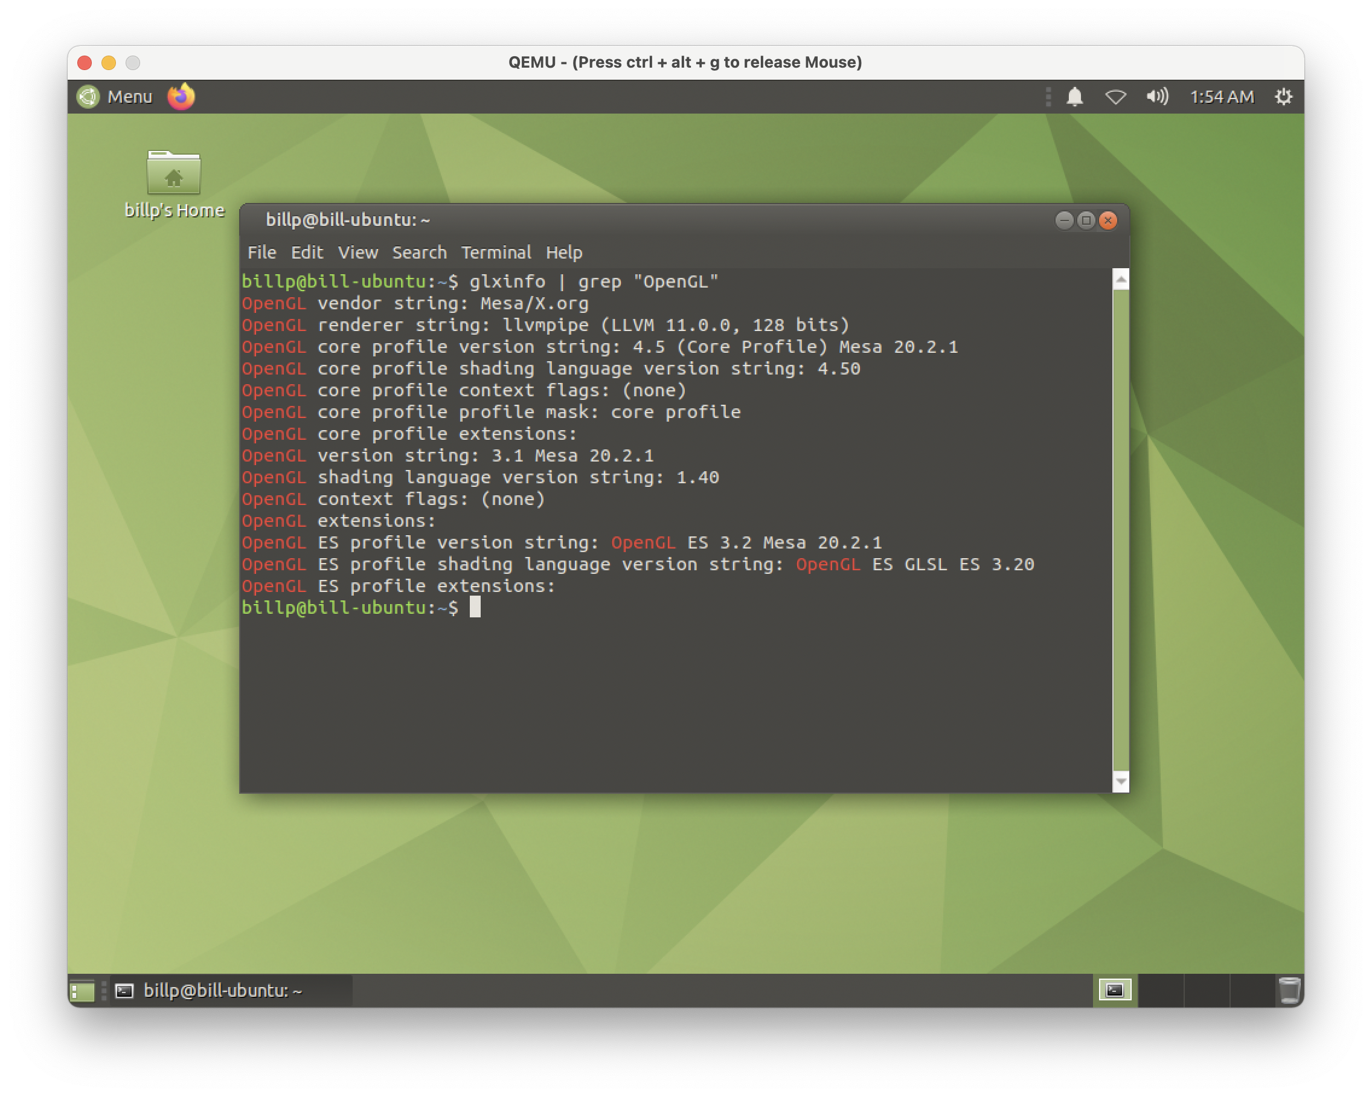Open the session power gear icon
This screenshot has height=1097, width=1372.
[1284, 97]
